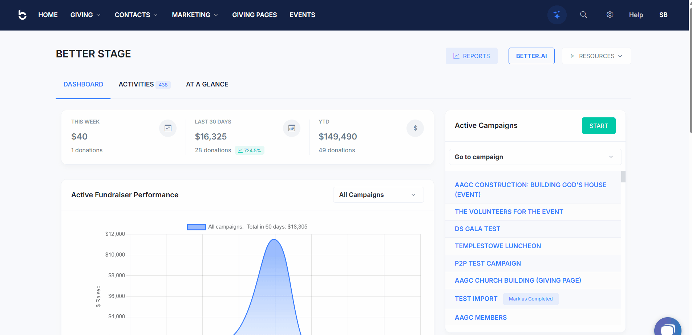Screen dimensions: 692x335
Task: Open the SB user profile menu
Action: [663, 15]
